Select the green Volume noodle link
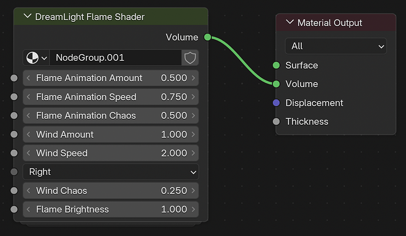This screenshot has width=406, height=236. pyautogui.click(x=242, y=62)
